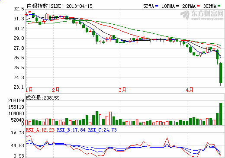Select the 2月 axis marker
The height and width of the screenshot is (158, 225).
pos(56,90)
